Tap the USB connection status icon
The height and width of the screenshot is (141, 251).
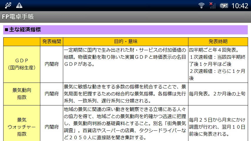pyautogui.click(x=8, y=5)
